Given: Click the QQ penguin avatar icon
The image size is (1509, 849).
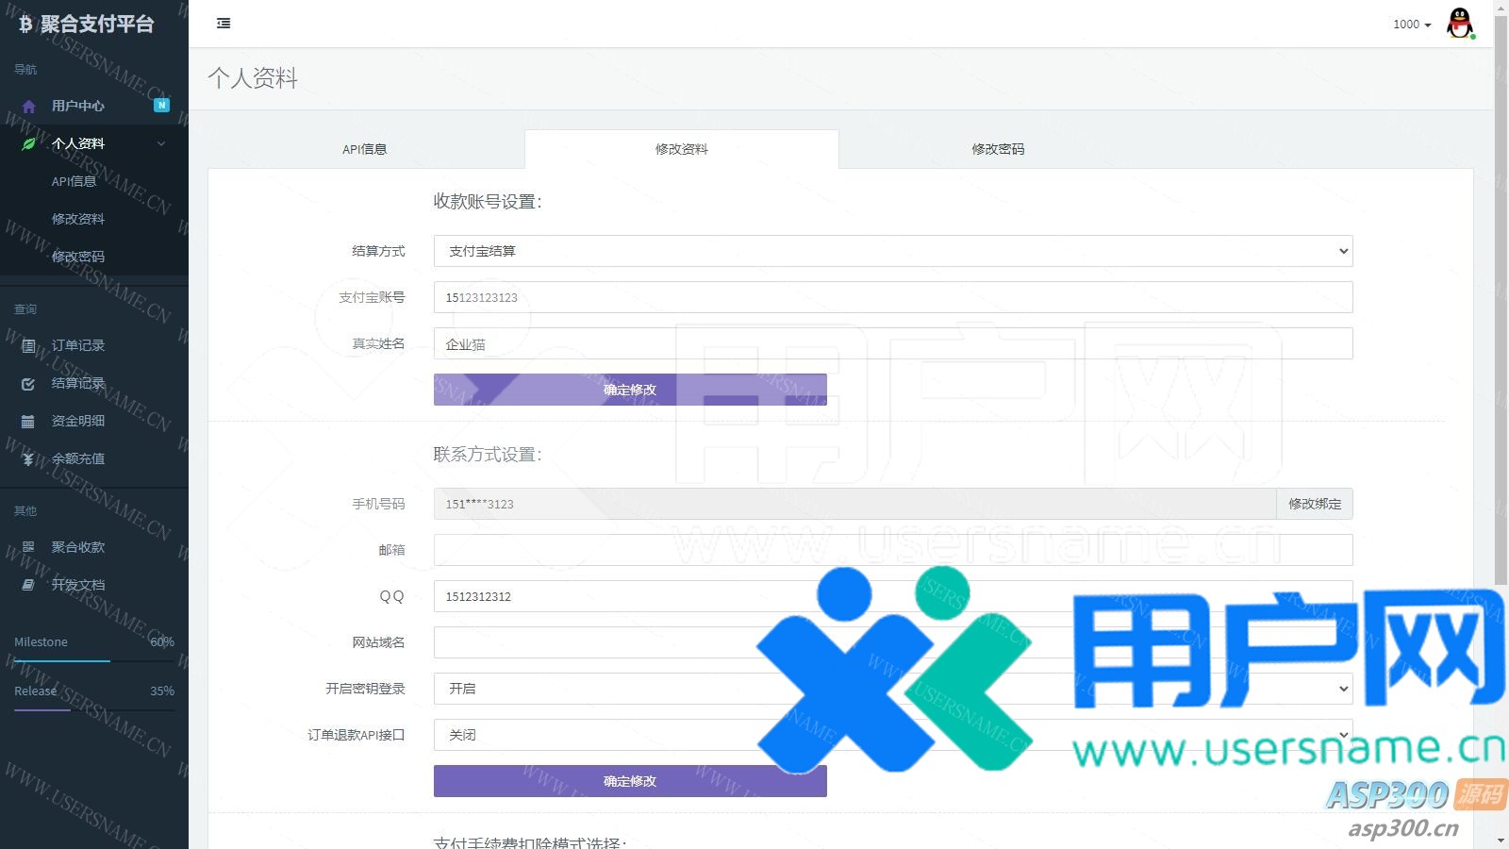Looking at the screenshot, I should (x=1460, y=24).
